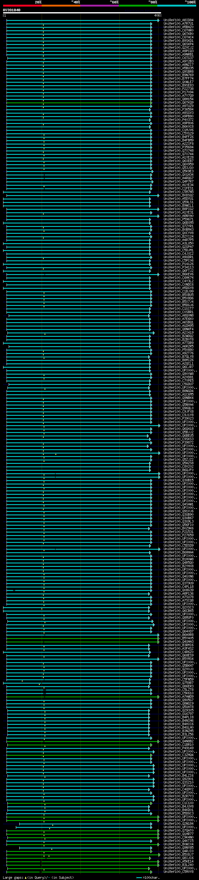
Task: Click the hit label UniRef100_A4R7P5
Action: [178, 240]
